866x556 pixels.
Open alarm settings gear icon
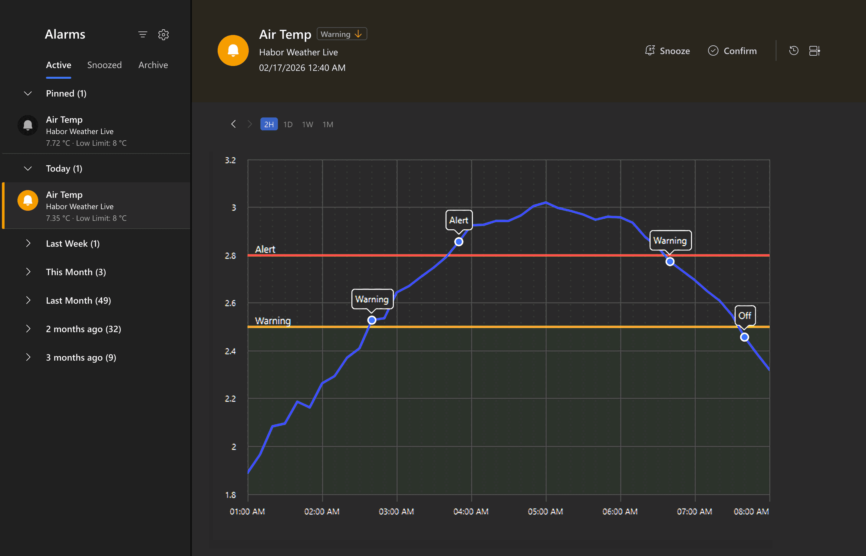click(x=163, y=35)
